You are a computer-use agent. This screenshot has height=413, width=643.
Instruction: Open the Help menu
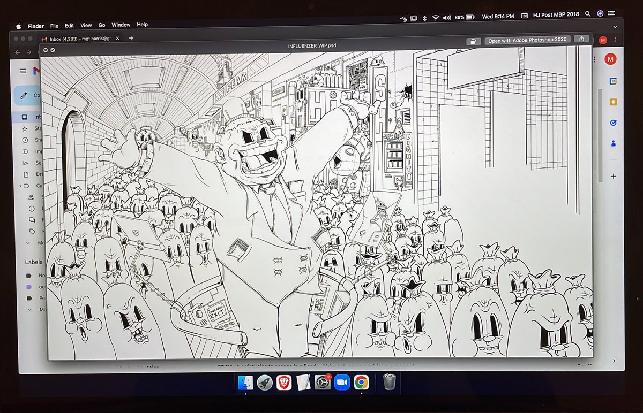142,25
